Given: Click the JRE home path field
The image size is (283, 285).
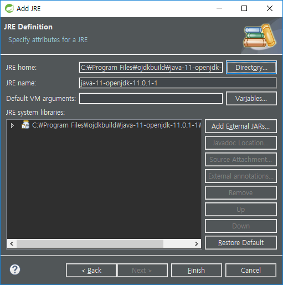Looking at the screenshot, I should (151, 68).
